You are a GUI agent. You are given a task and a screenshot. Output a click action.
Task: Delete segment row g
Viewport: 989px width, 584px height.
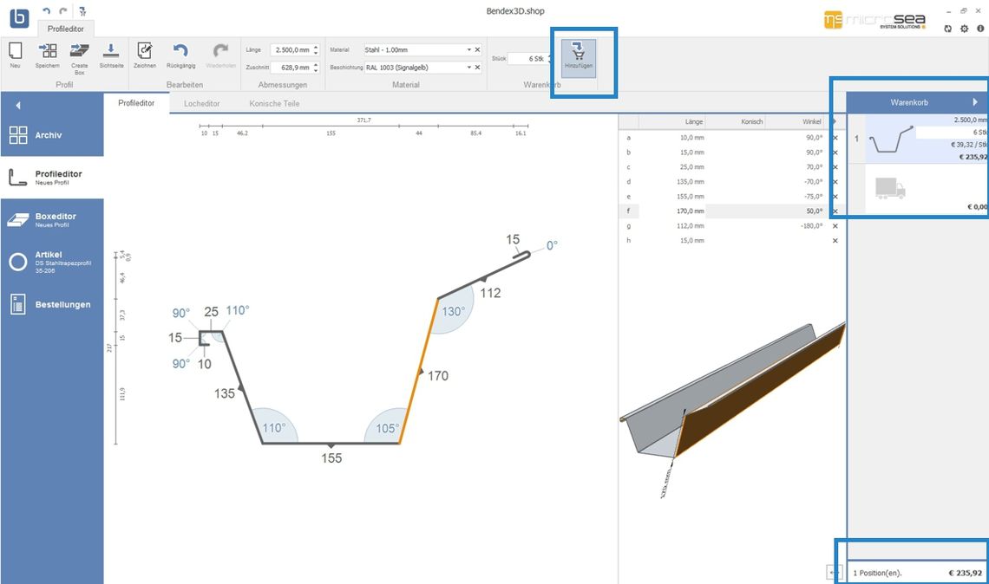[x=835, y=226]
